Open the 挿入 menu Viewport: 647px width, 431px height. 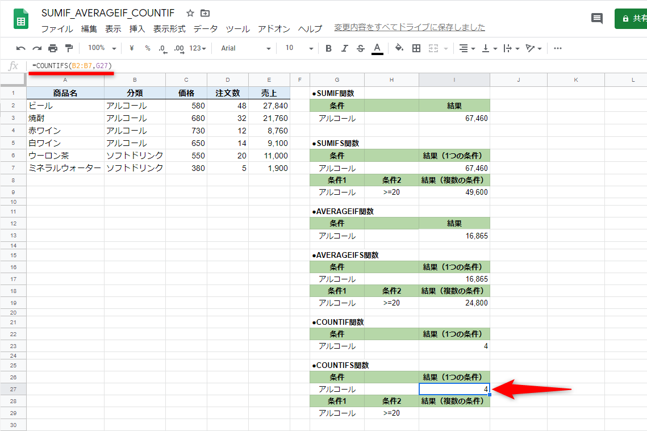(x=137, y=28)
